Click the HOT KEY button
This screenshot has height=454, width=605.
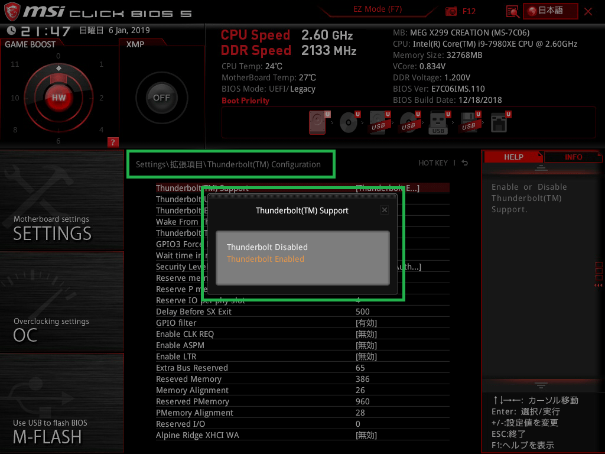(433, 163)
